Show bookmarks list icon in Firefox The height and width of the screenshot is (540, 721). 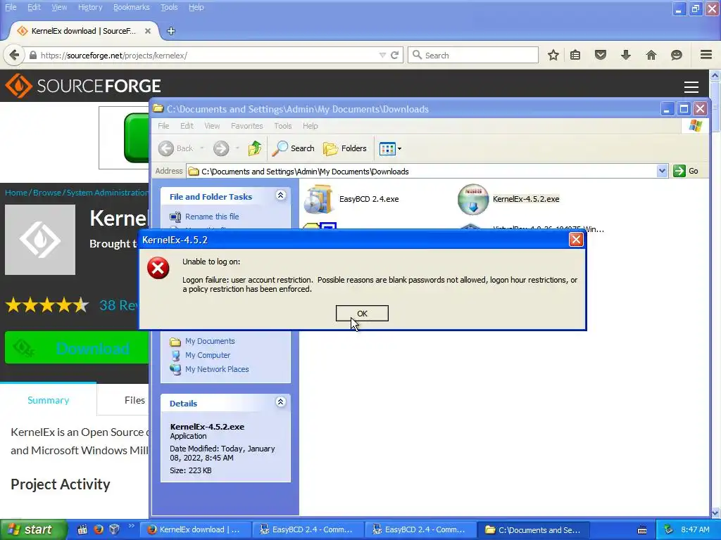(x=575, y=55)
